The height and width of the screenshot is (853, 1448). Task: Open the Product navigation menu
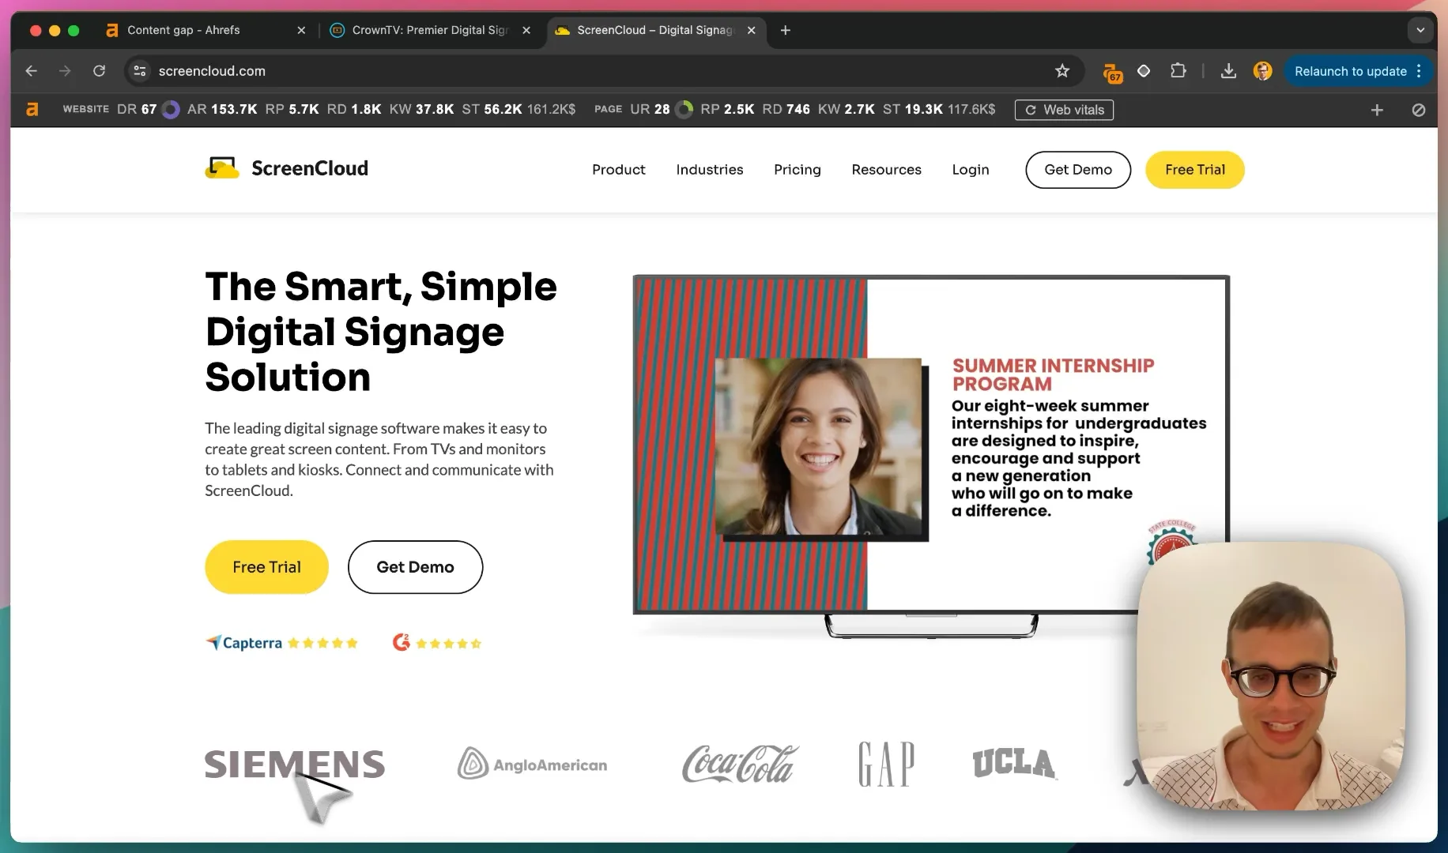tap(618, 170)
